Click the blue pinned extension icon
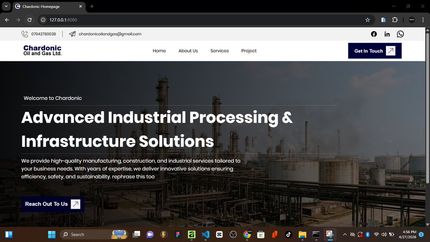Screen dimensions: 430x242 [x=383, y=20]
